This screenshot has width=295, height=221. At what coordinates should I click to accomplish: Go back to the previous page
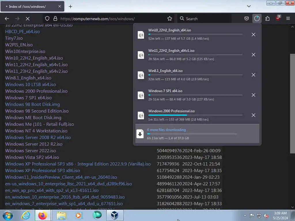7,19
